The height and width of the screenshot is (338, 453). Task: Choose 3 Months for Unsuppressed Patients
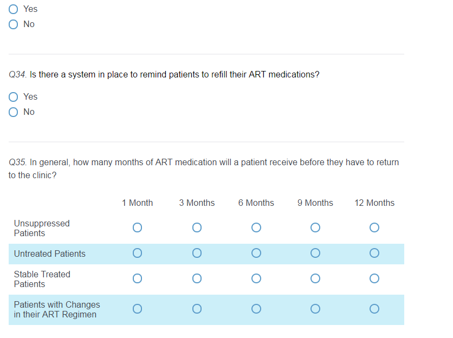coord(197,227)
